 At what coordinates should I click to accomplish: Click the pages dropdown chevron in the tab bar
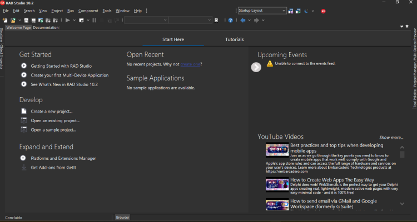pyautogui.click(x=402, y=26)
